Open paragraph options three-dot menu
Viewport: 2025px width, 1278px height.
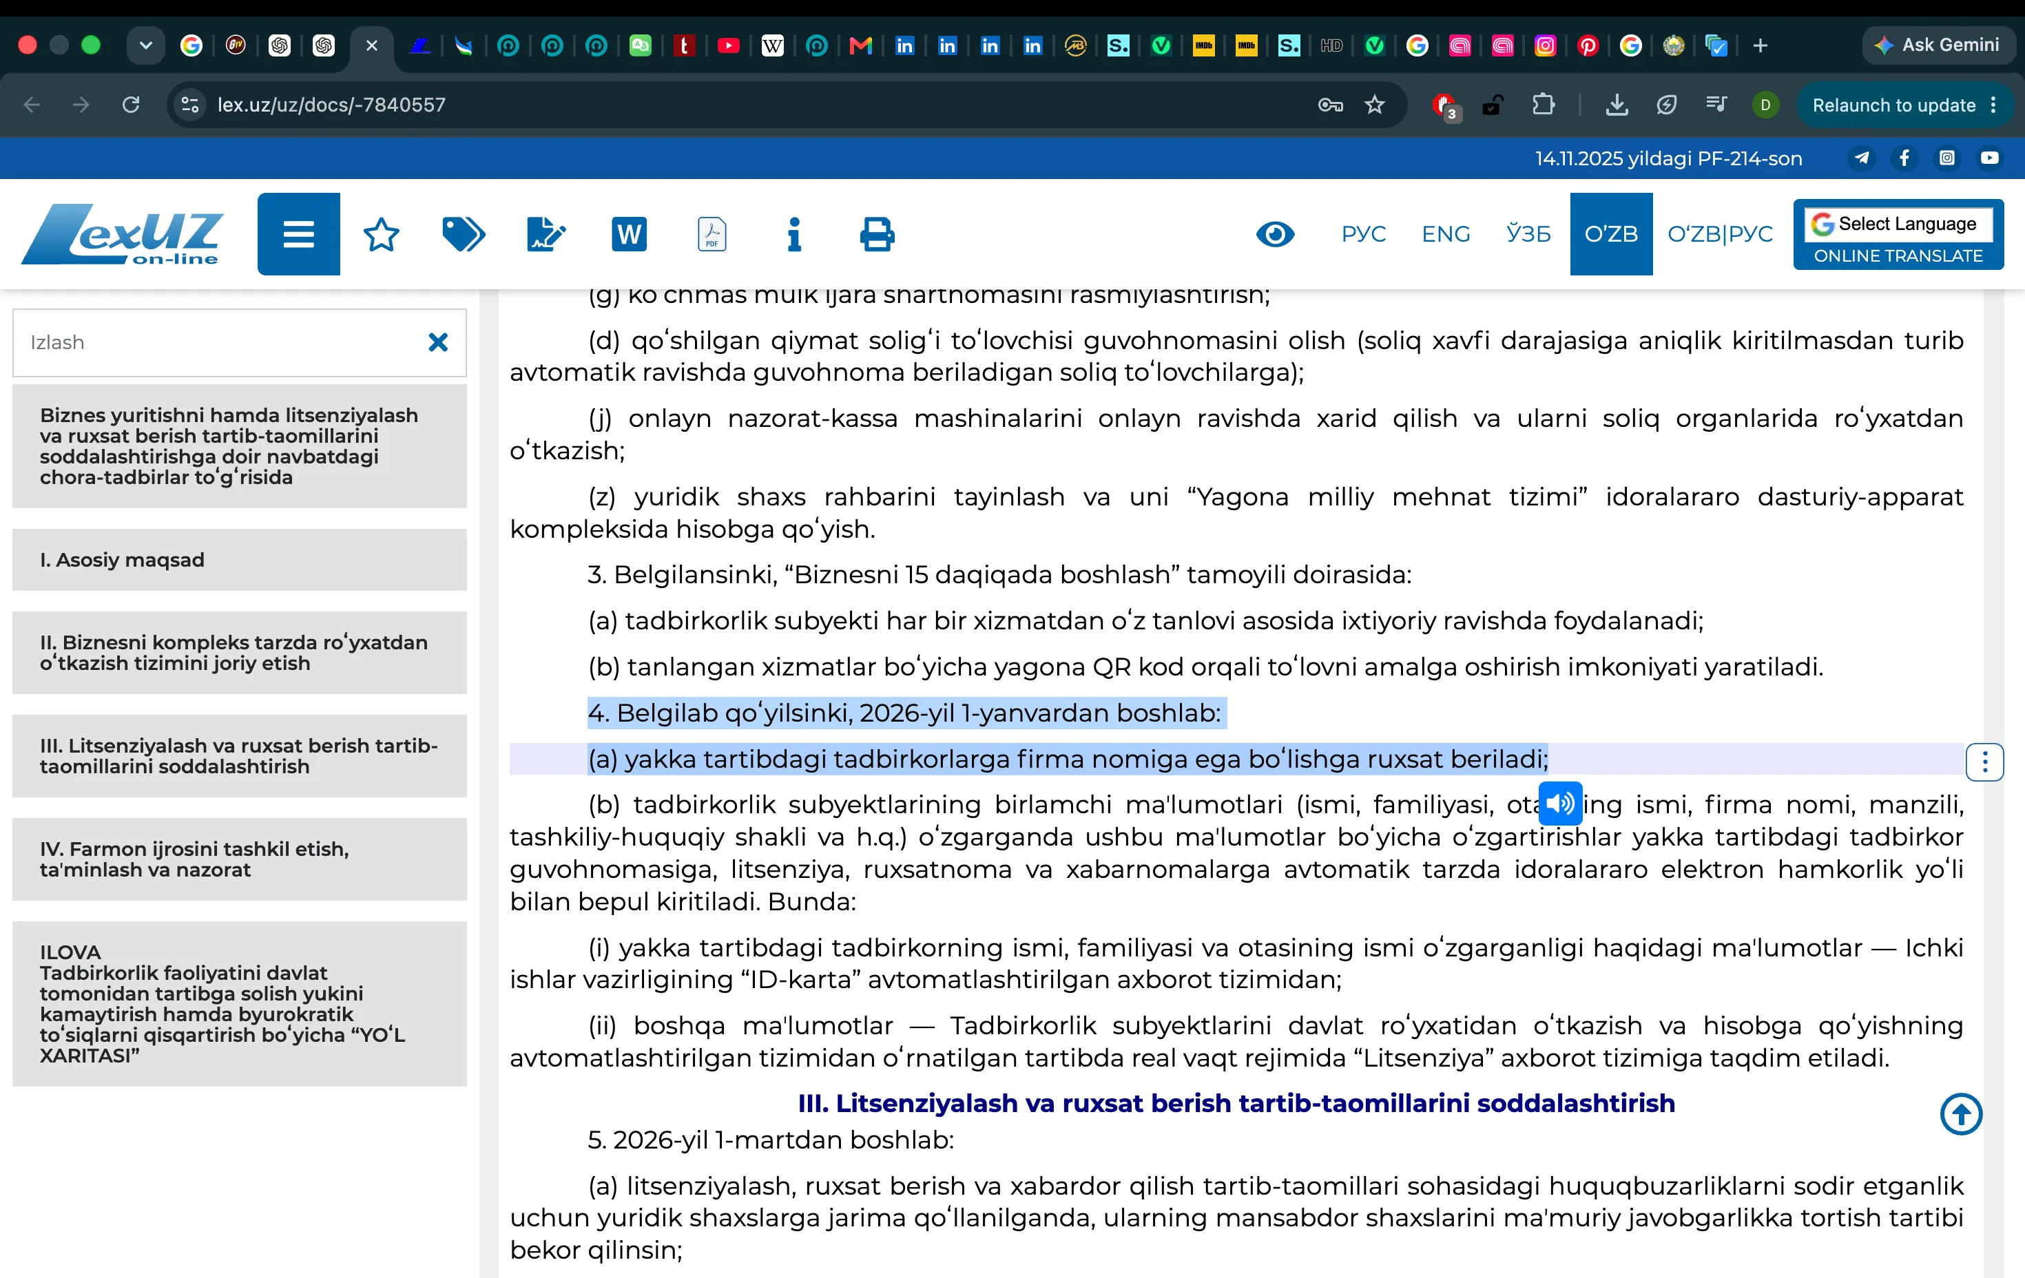[1984, 762]
